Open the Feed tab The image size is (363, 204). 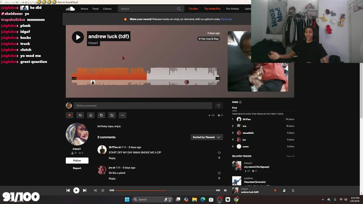[96, 9]
